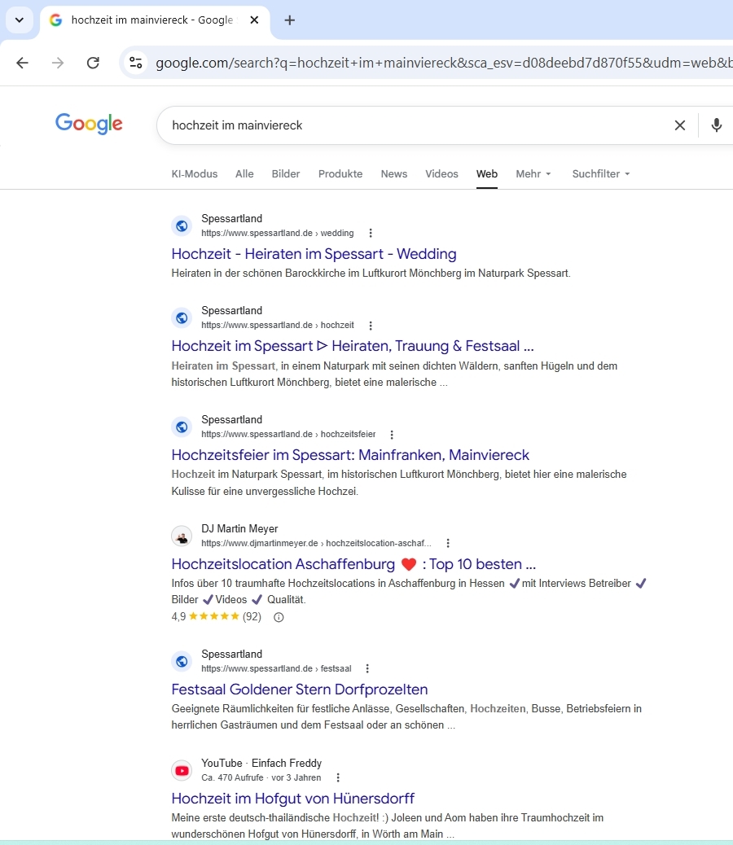Reload the page with the refresh icon
Image resolution: width=733 pixels, height=845 pixels.
coord(93,63)
